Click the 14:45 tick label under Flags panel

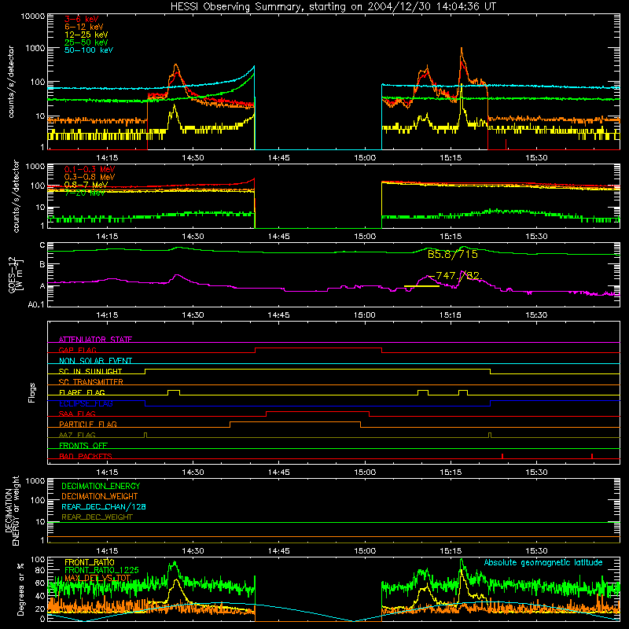pos(278,473)
